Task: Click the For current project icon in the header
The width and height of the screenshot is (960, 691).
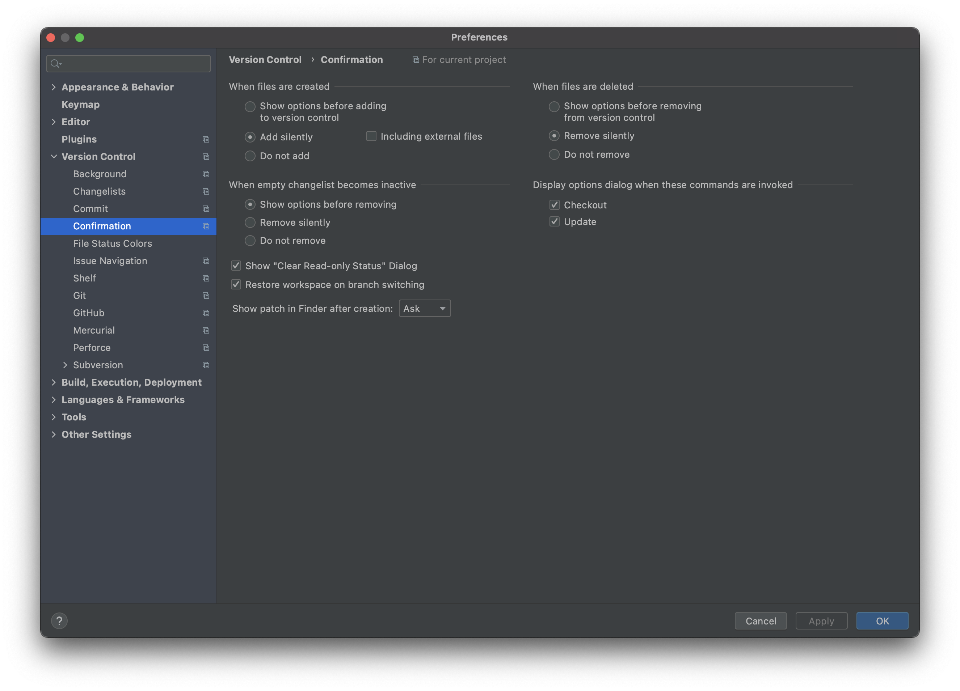Action: [x=416, y=60]
